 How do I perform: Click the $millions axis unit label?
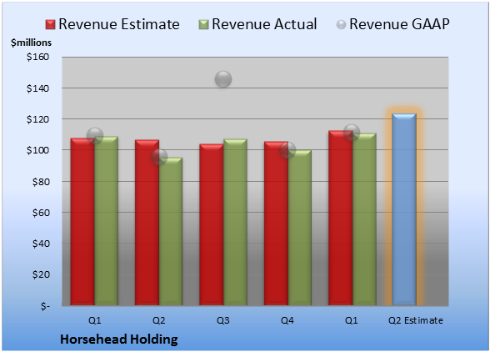point(31,43)
